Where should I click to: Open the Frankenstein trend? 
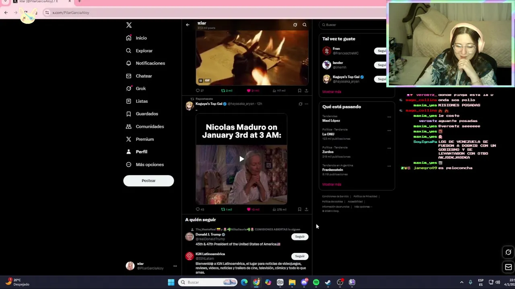coord(333,170)
